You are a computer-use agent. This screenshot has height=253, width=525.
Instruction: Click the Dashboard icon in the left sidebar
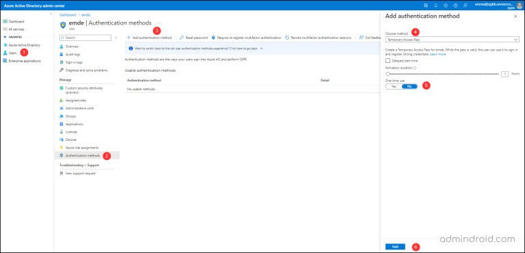pos(5,21)
